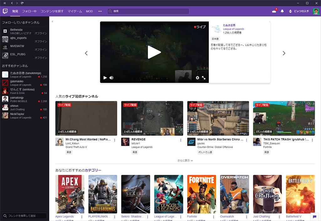
Task: Show next featured stream in carousel
Action: pos(284,53)
